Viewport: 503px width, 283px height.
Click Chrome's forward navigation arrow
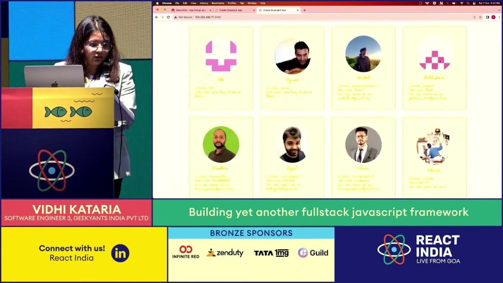[162, 17]
